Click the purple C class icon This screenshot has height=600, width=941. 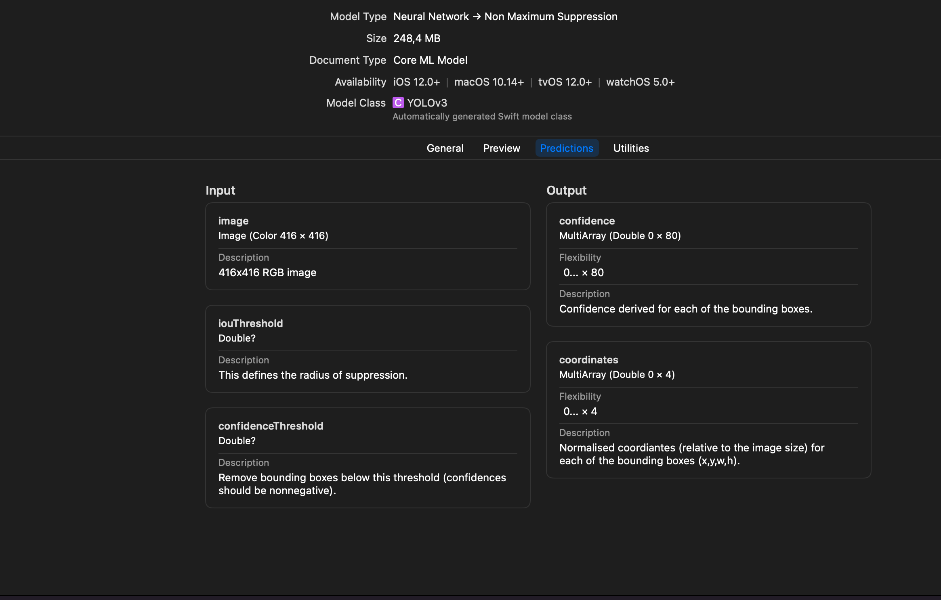click(398, 103)
